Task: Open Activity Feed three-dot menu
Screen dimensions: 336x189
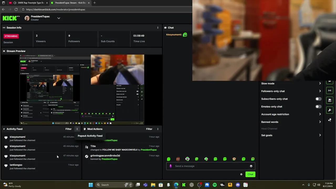Action: click(x=77, y=129)
